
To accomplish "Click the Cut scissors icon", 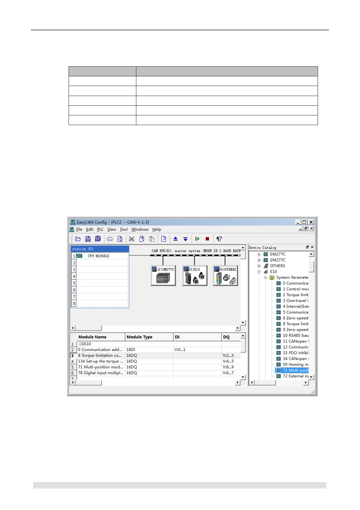I will pos(131,239).
